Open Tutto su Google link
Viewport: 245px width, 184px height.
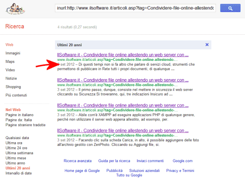129,175
